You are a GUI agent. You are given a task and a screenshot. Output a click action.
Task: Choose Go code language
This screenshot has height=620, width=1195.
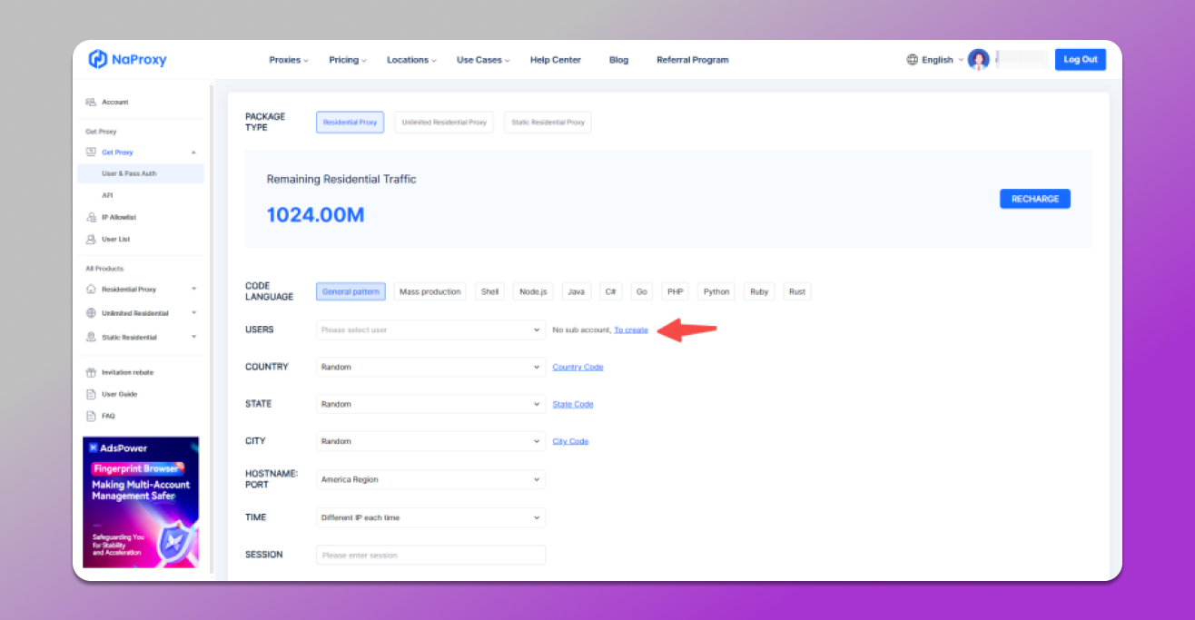click(x=642, y=291)
